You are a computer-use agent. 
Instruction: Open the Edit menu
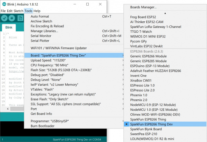tap(10, 11)
